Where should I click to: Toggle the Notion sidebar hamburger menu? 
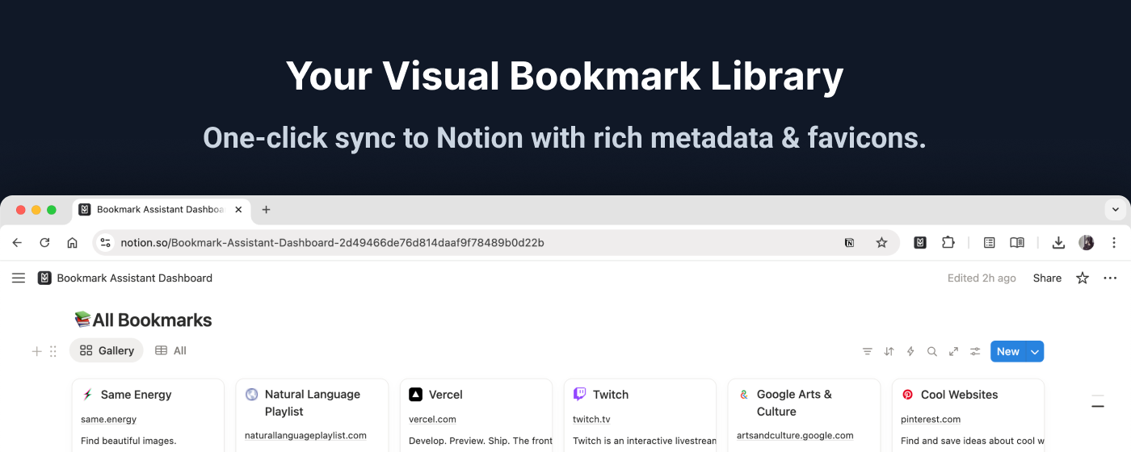pos(19,278)
